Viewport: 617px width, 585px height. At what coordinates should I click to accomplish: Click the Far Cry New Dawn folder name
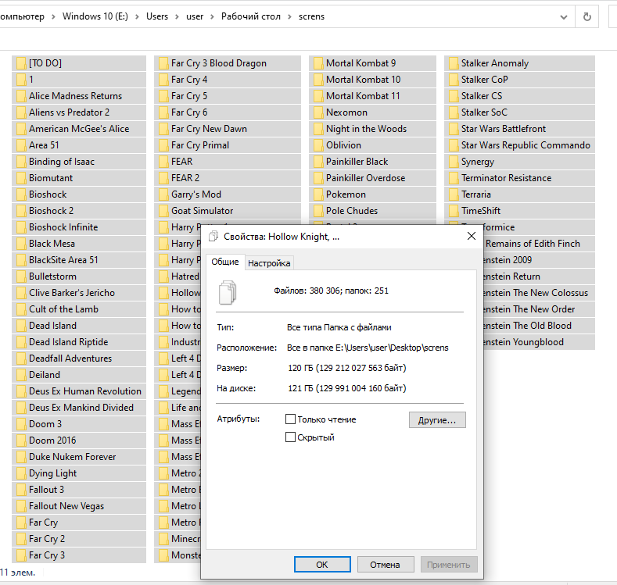click(209, 129)
